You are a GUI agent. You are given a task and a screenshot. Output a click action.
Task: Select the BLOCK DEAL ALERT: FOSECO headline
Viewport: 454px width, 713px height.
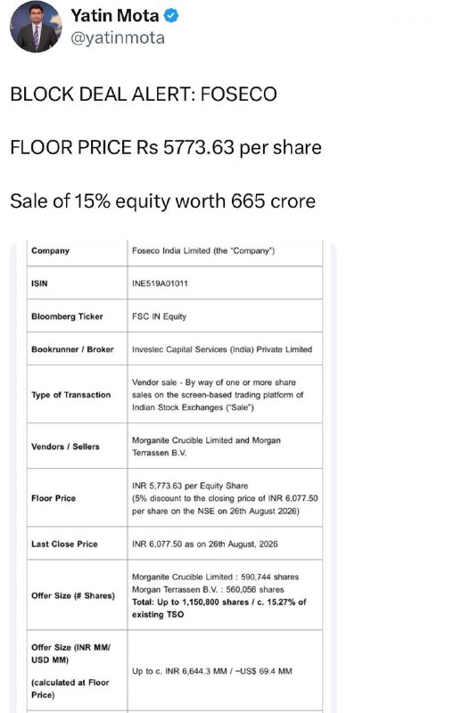tap(144, 94)
